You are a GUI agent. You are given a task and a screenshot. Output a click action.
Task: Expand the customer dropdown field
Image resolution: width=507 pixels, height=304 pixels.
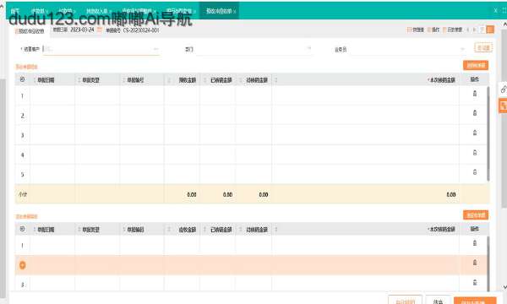pos(155,49)
